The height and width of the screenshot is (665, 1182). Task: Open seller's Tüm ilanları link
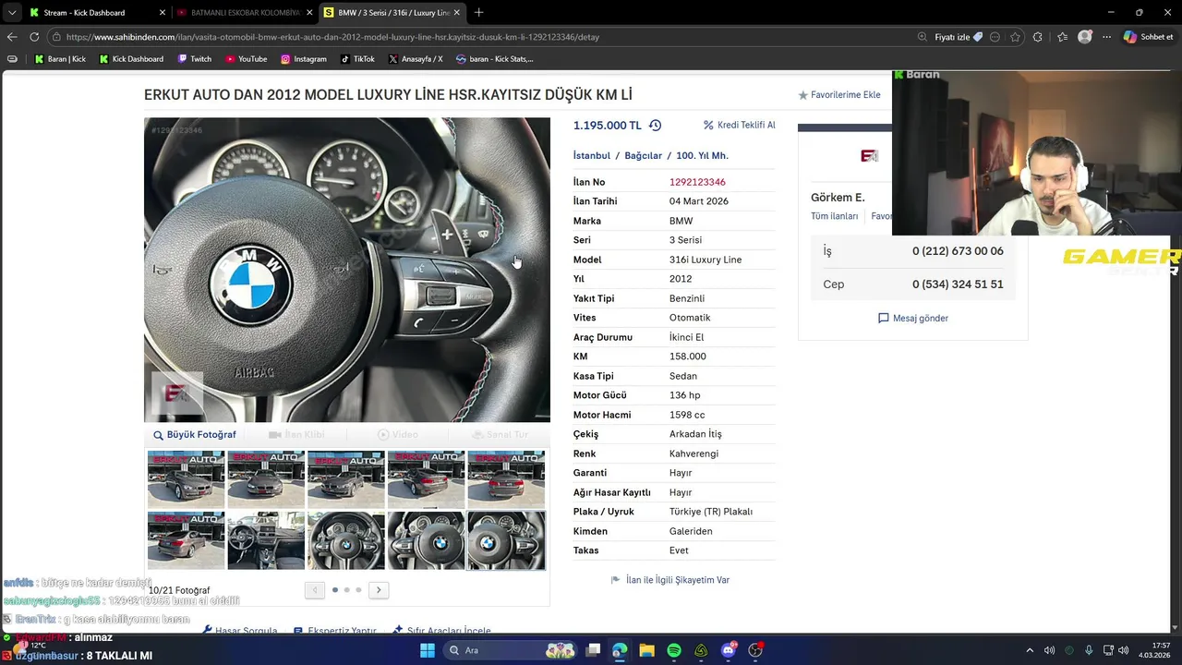[x=834, y=216]
